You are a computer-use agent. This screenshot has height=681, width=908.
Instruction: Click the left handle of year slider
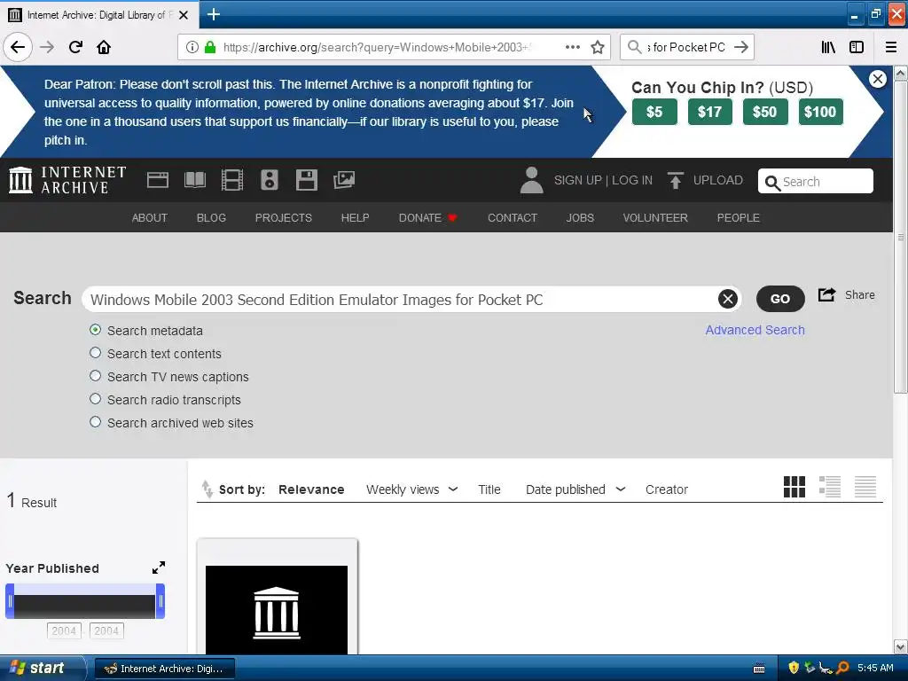click(10, 601)
